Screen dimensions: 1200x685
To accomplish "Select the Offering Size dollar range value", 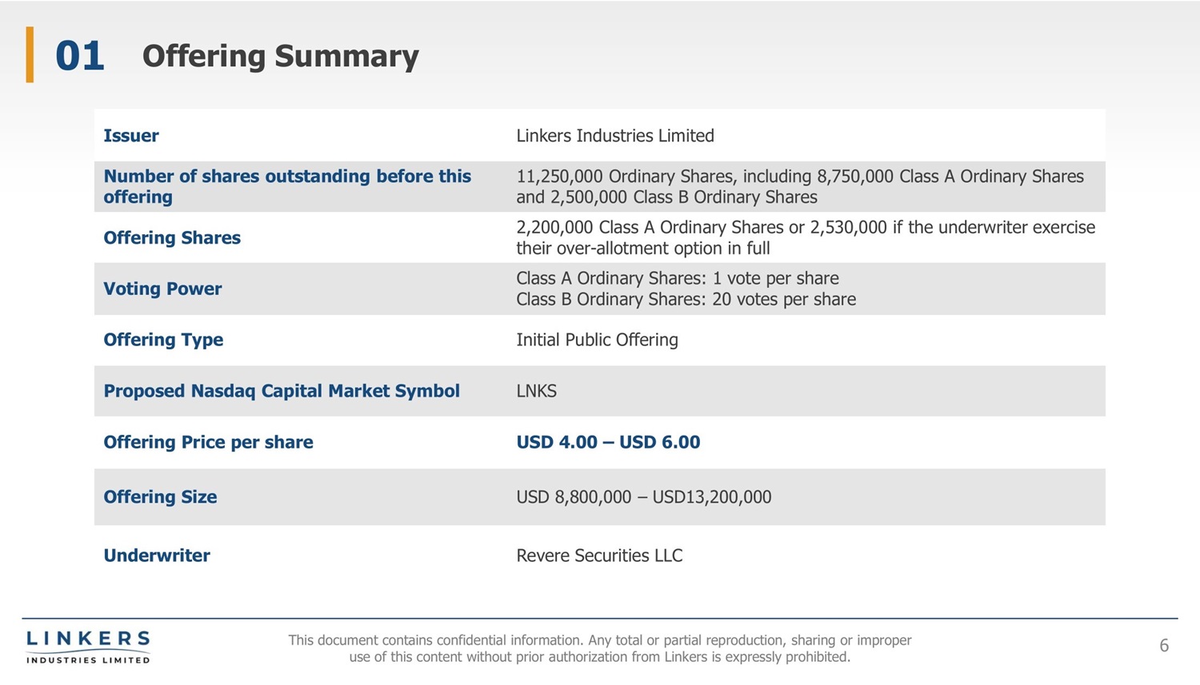I will pyautogui.click(x=643, y=497).
